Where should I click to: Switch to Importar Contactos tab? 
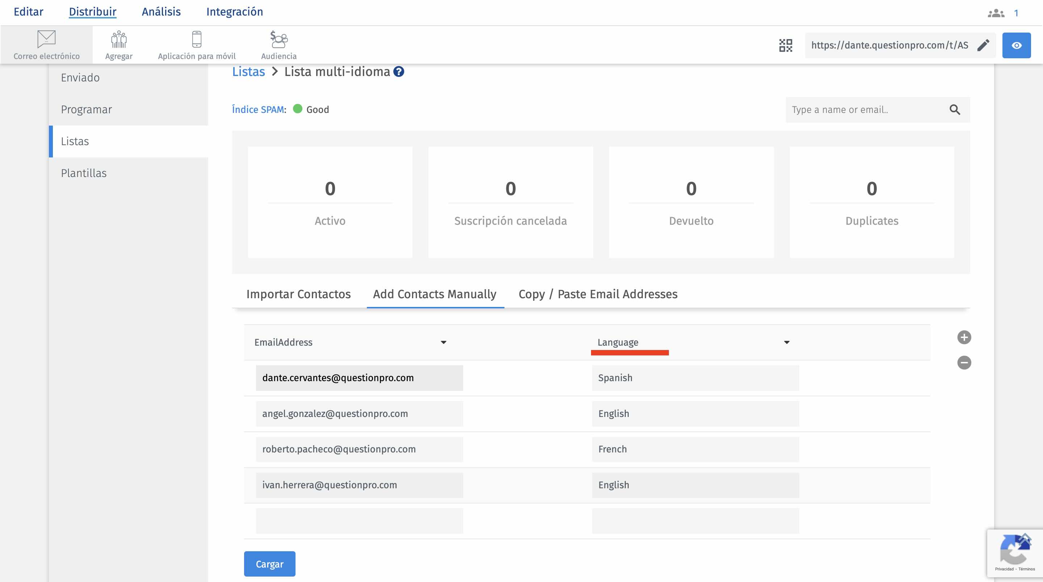[298, 294]
